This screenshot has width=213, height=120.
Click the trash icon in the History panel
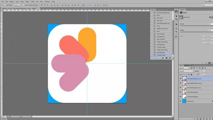point(170,58)
